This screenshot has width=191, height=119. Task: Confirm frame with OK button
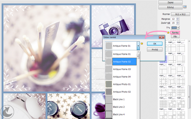(155, 44)
